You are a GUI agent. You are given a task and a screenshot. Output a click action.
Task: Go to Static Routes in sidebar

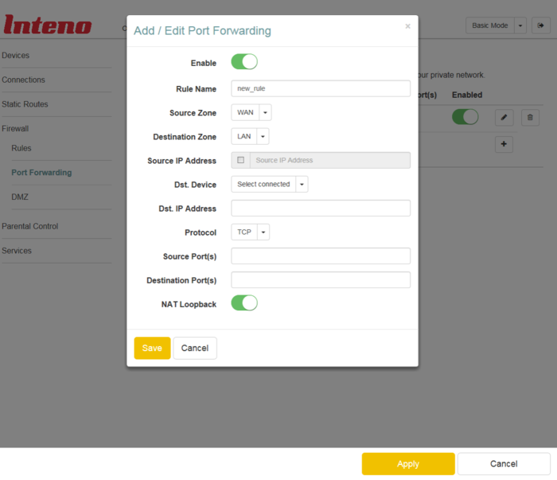(25, 104)
